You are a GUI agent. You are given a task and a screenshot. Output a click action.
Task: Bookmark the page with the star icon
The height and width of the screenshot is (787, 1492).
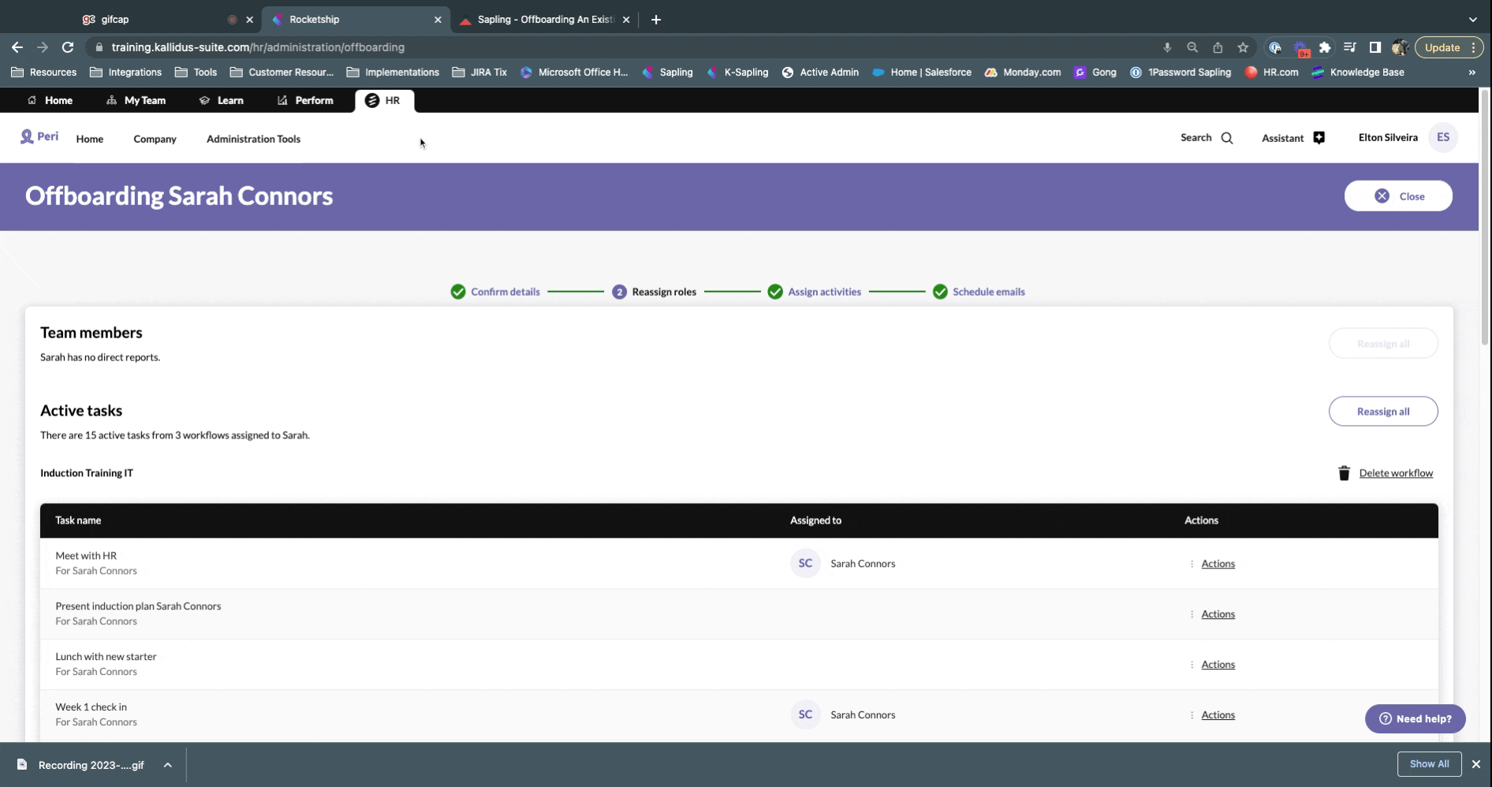pyautogui.click(x=1244, y=47)
